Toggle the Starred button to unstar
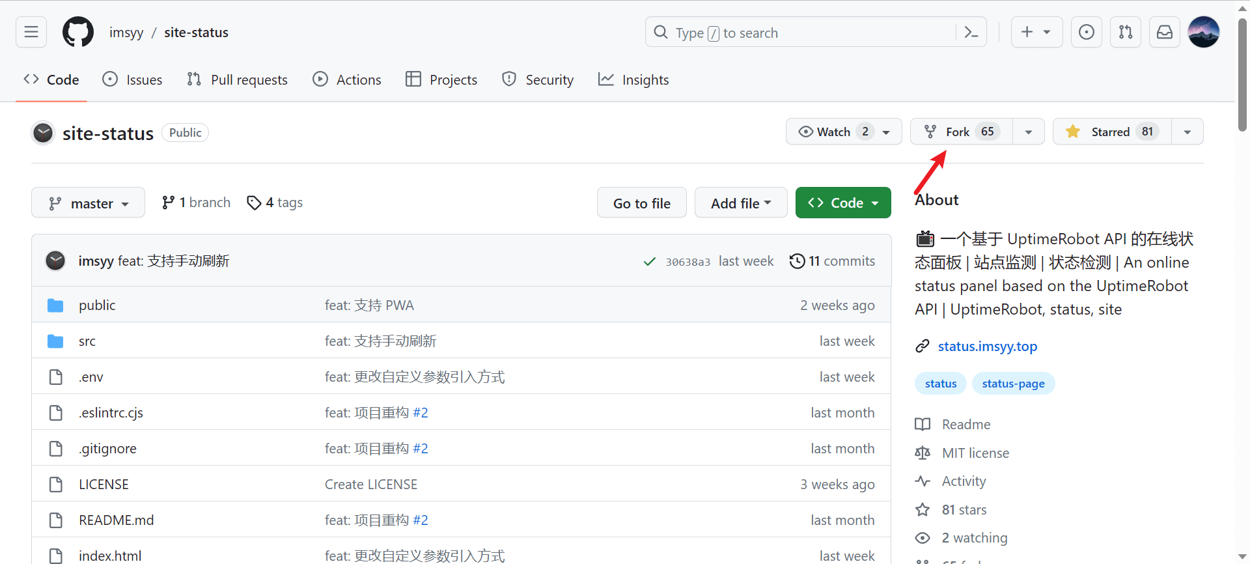1250x564 pixels. click(x=1112, y=132)
